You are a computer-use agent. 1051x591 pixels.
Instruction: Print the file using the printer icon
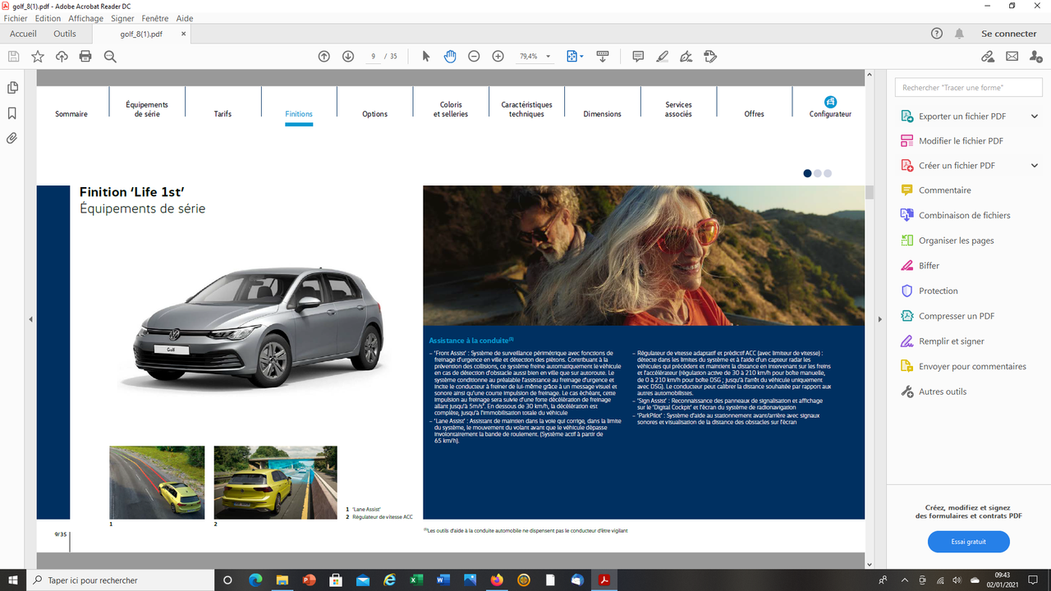coord(85,57)
